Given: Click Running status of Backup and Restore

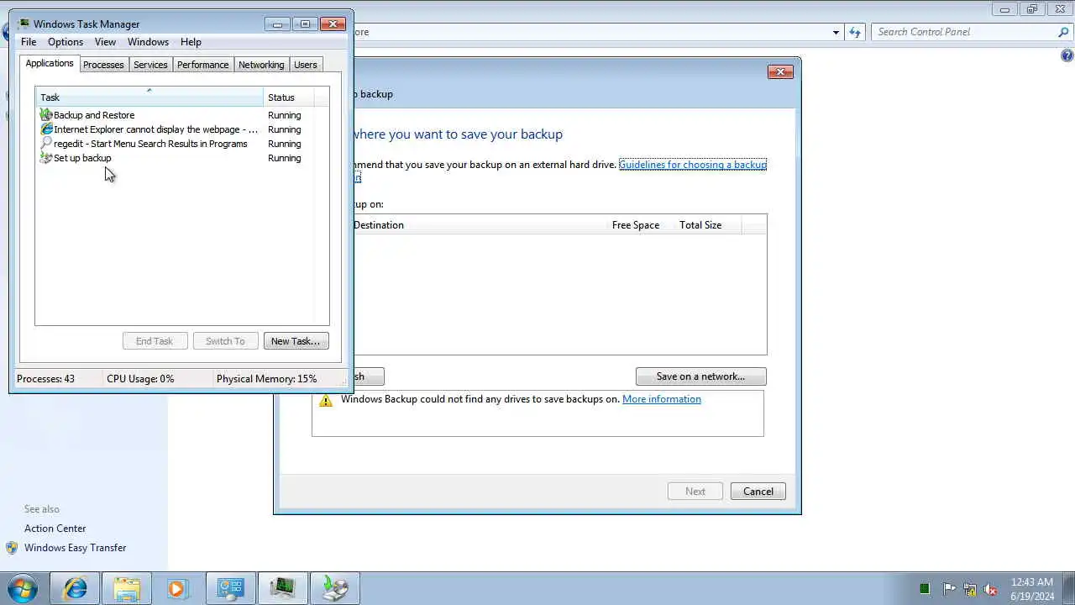Looking at the screenshot, I should [284, 115].
